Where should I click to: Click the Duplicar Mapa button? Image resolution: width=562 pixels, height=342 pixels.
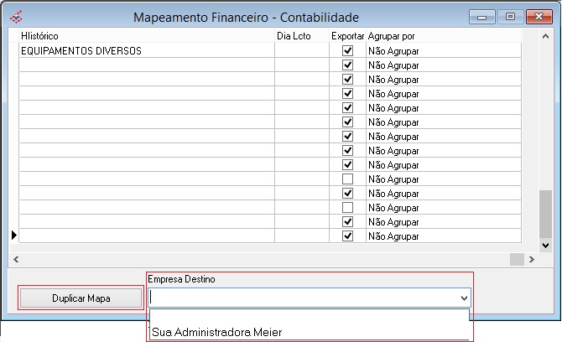coord(81,298)
